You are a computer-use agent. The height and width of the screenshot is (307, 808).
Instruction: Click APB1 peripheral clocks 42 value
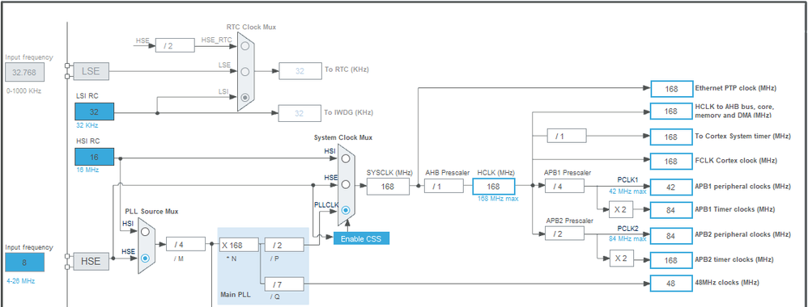point(671,187)
